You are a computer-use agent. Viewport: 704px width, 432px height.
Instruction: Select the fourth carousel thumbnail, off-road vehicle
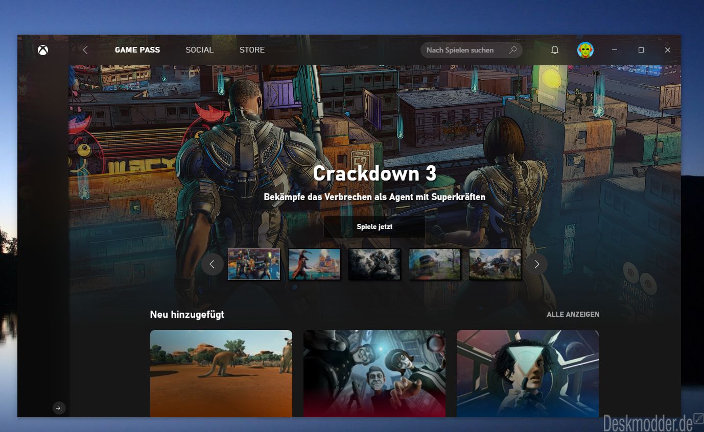point(435,264)
